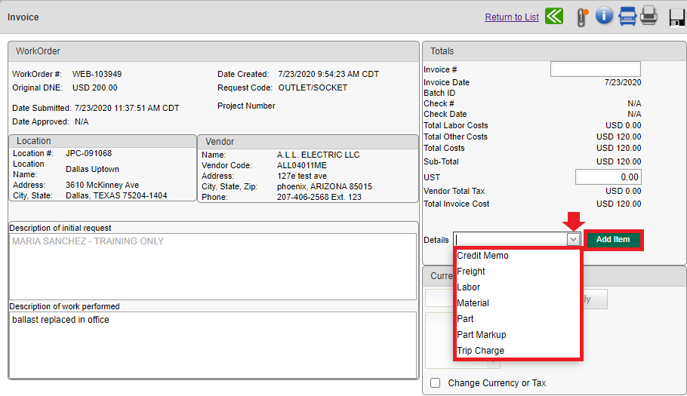The width and height of the screenshot is (687, 396).
Task: Click the Original DNE value USD 200.00
Action: pyautogui.click(x=94, y=87)
